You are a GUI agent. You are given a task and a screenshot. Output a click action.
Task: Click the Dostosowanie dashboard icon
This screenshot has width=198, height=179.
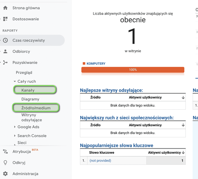point(5,19)
